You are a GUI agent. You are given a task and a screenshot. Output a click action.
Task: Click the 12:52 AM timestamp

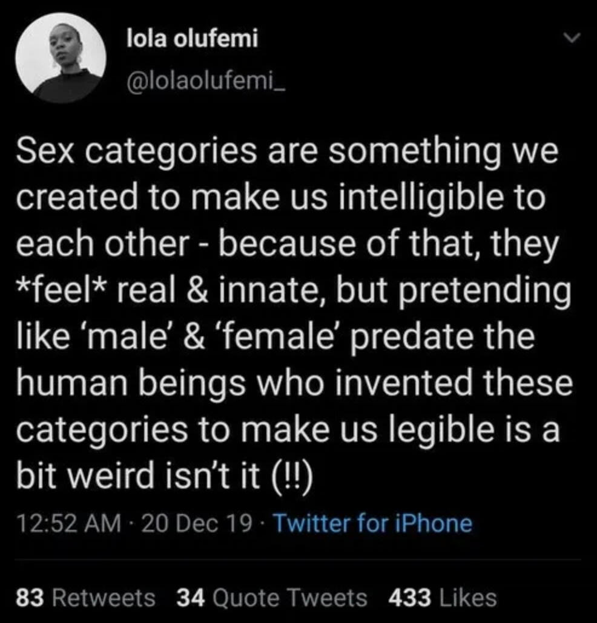(65, 523)
